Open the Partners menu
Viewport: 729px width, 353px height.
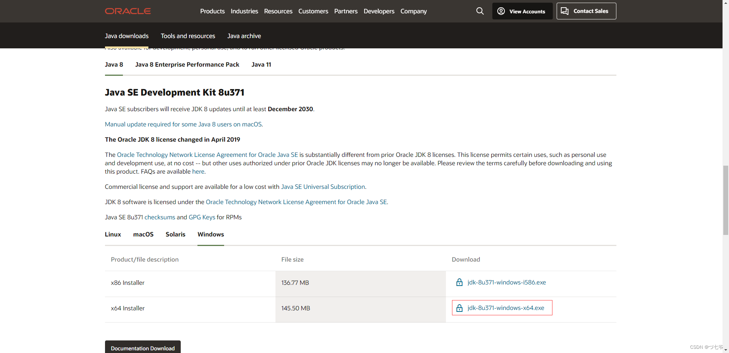[x=346, y=11]
